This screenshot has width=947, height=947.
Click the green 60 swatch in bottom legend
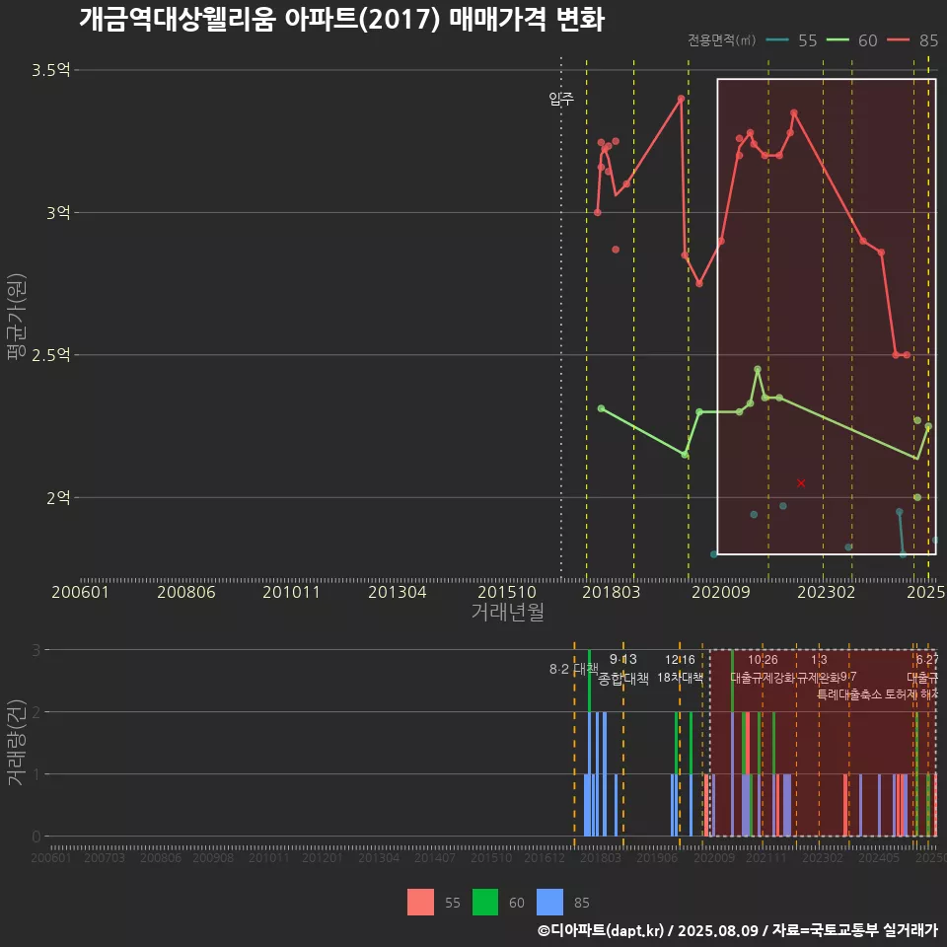click(485, 903)
